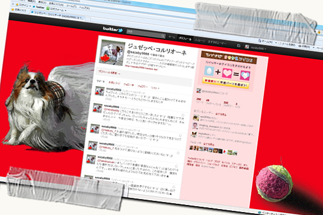Click the magnifier icon in Twitter search box
The image size is (323, 215).
click(163, 36)
